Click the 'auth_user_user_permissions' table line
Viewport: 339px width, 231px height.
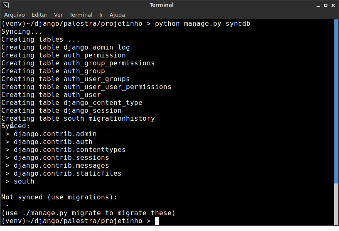(86, 87)
